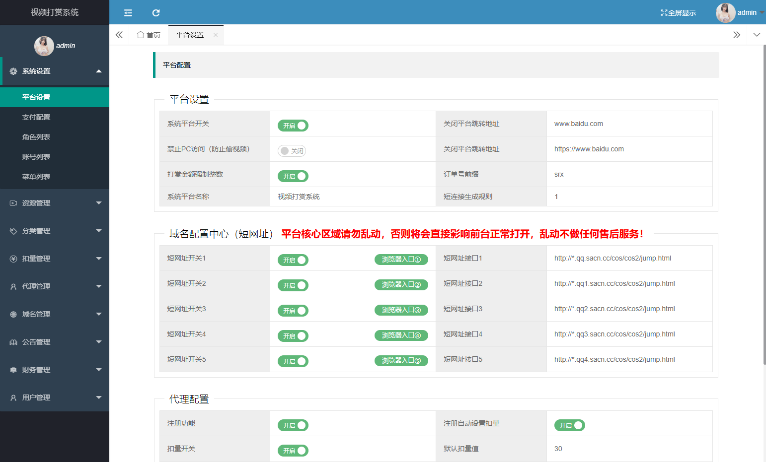Screen dimensions: 766x462
Task: Click 浏览器入口① button
Action: coord(401,260)
